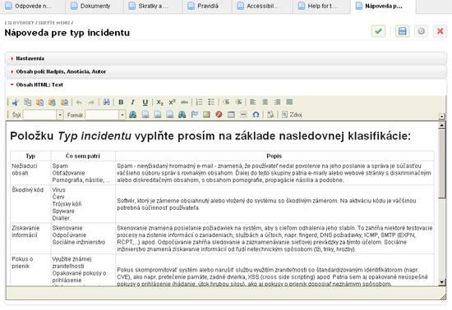
Task: Click the 'Škodlivý kód' table cell
Action: pos(30,204)
